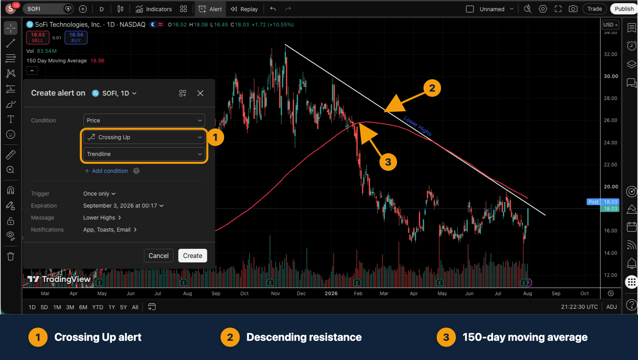Click the Alert toolbar button
Screen dimensions: 638x360
210,9
